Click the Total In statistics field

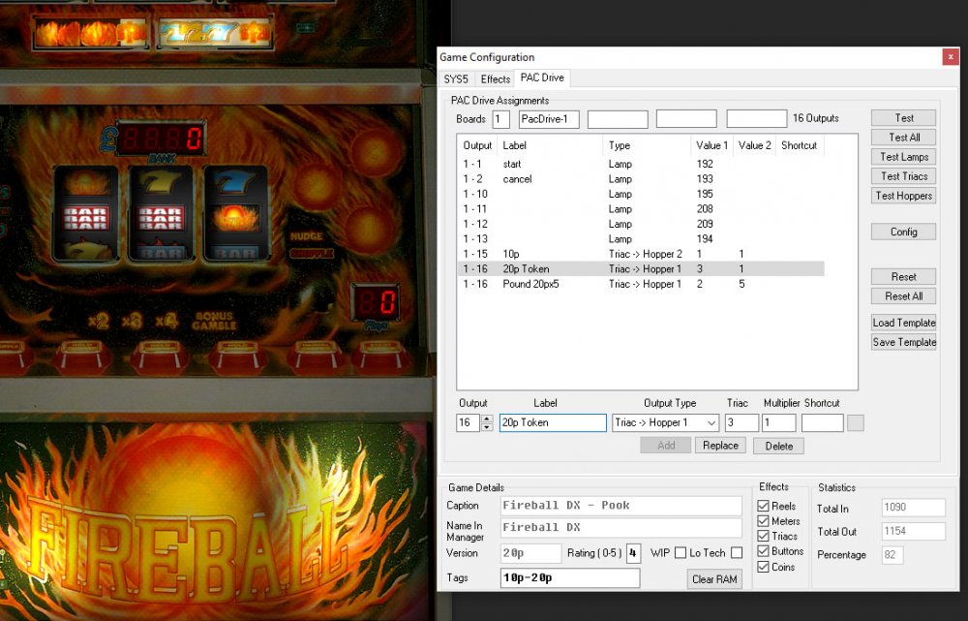[914, 508]
